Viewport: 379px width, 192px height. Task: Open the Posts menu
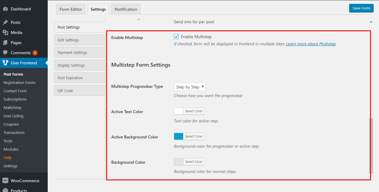[x=24, y=22]
